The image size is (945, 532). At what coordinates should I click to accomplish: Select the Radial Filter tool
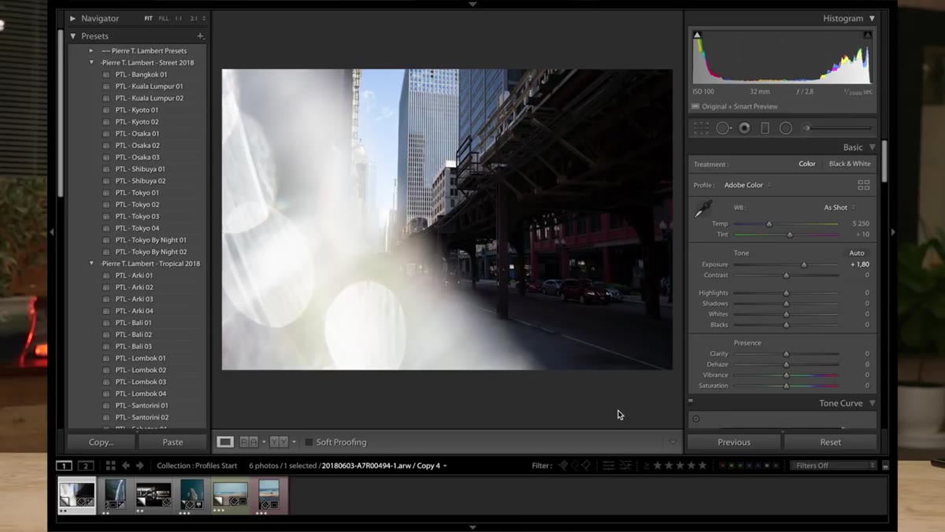coord(786,128)
